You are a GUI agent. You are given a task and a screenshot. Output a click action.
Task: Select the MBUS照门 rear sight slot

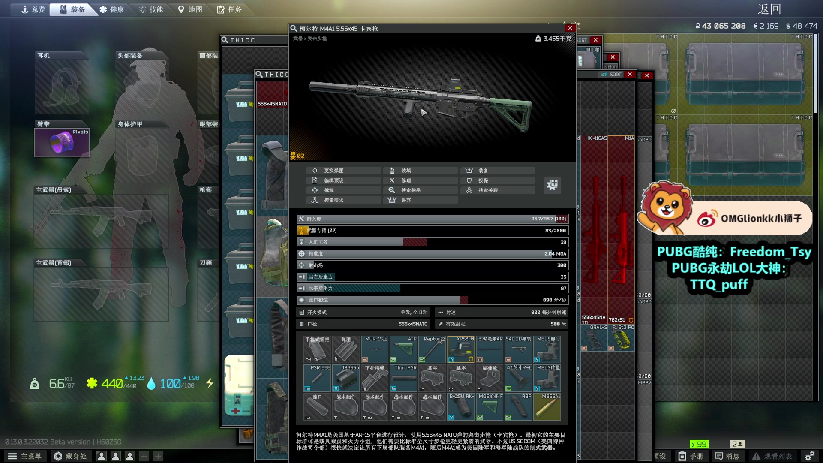click(x=547, y=349)
